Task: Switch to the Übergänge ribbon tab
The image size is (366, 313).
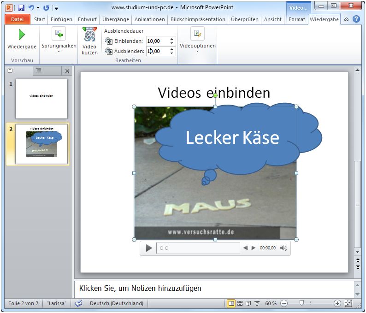Action: 116,19
